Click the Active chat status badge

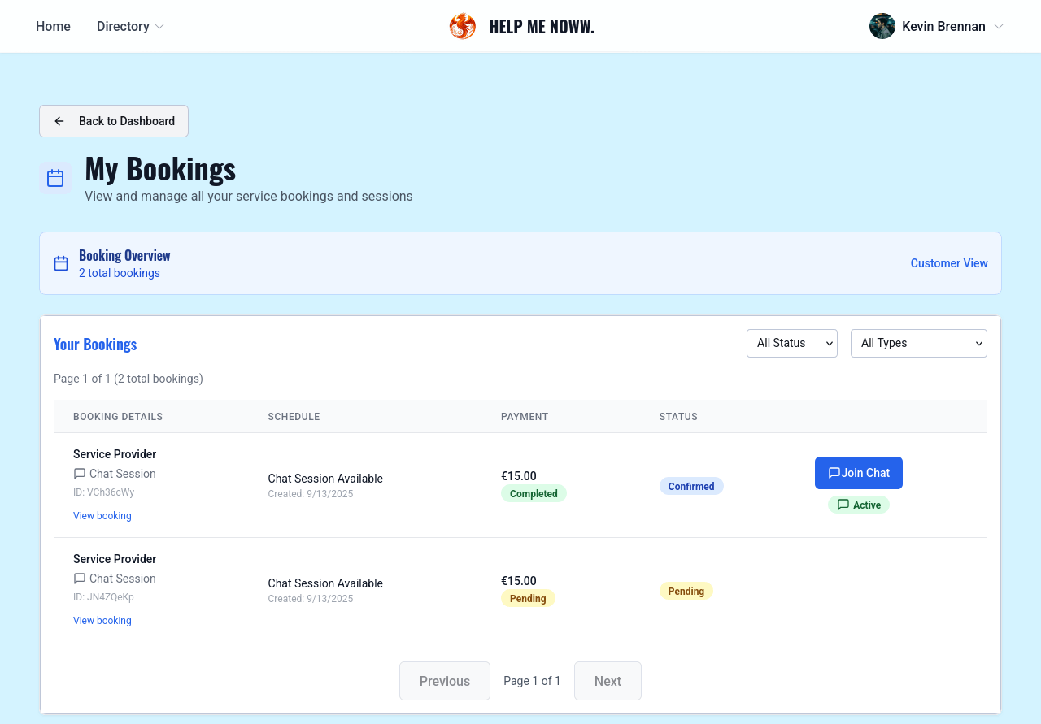point(859,505)
